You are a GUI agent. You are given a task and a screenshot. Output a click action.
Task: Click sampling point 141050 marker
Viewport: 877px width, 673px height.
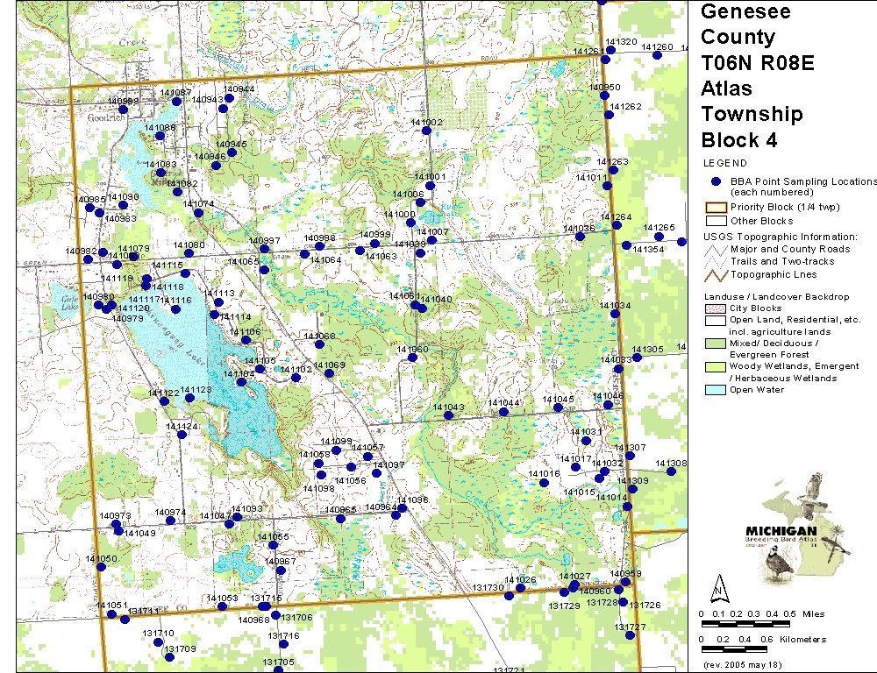click(101, 567)
